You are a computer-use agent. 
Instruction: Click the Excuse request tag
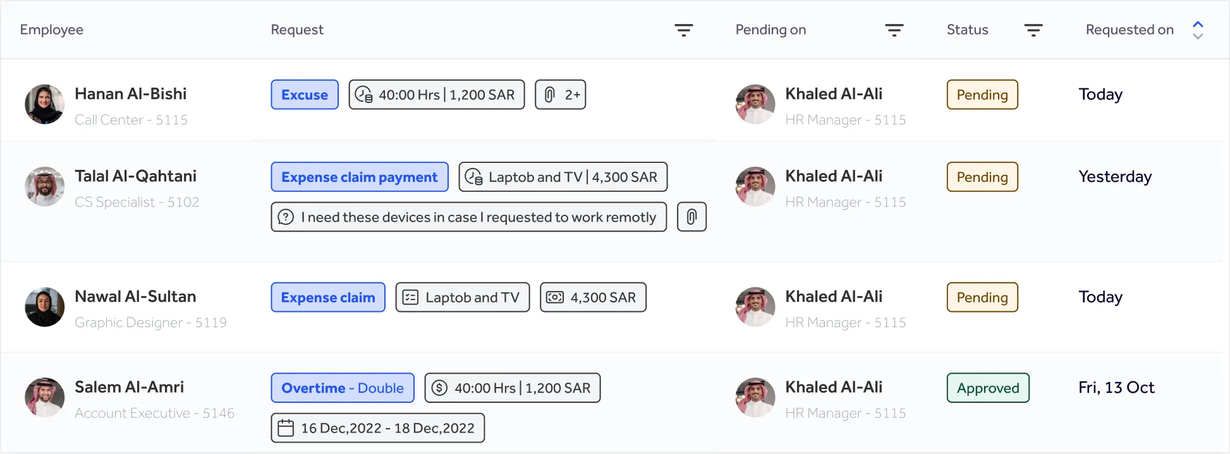pyautogui.click(x=305, y=95)
